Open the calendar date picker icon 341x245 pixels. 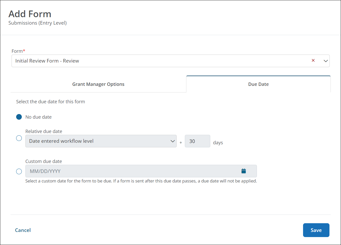coord(244,171)
